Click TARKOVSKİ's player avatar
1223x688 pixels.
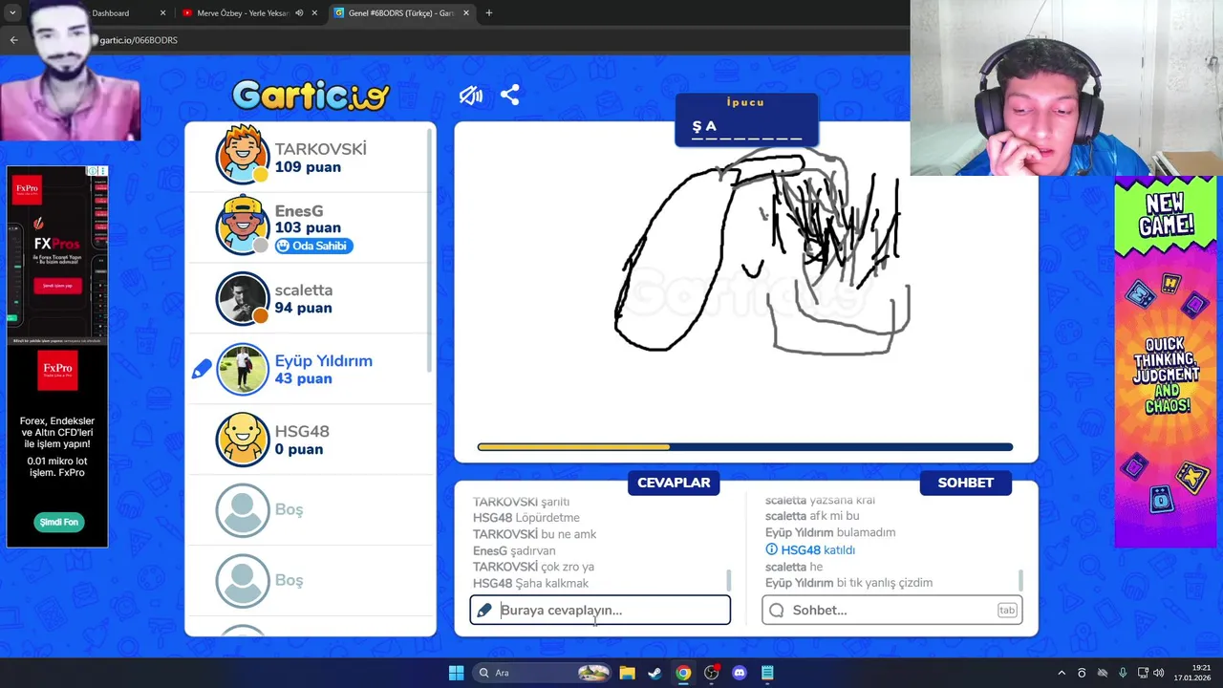[x=243, y=155]
